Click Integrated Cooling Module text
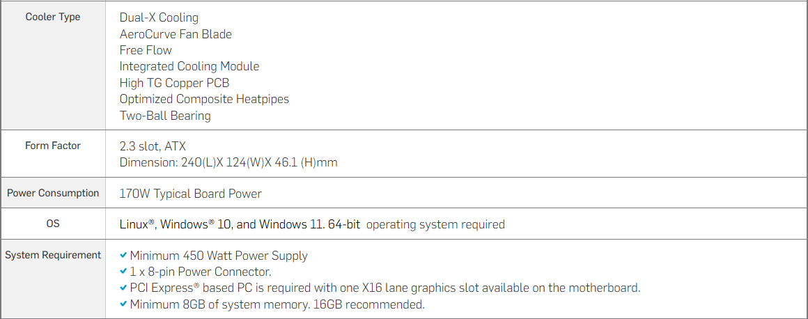The width and height of the screenshot is (808, 319). point(189,66)
